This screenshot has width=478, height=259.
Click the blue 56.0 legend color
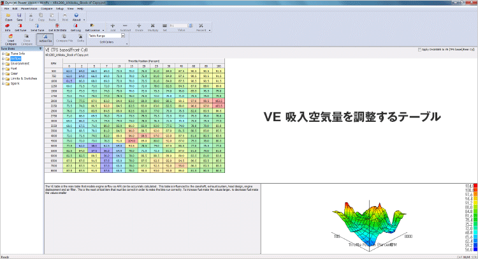click(x=475, y=249)
